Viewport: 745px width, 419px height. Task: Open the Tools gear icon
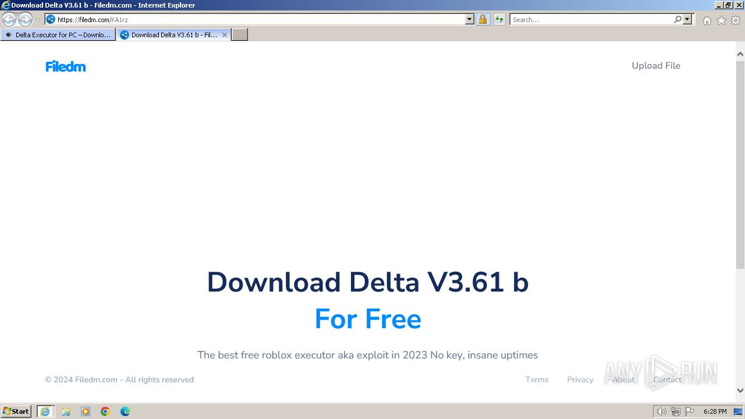(736, 20)
